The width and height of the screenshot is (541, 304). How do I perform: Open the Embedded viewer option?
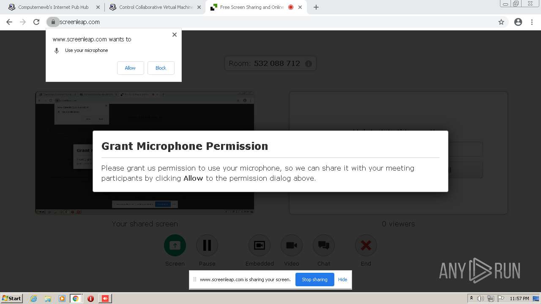[260, 245]
